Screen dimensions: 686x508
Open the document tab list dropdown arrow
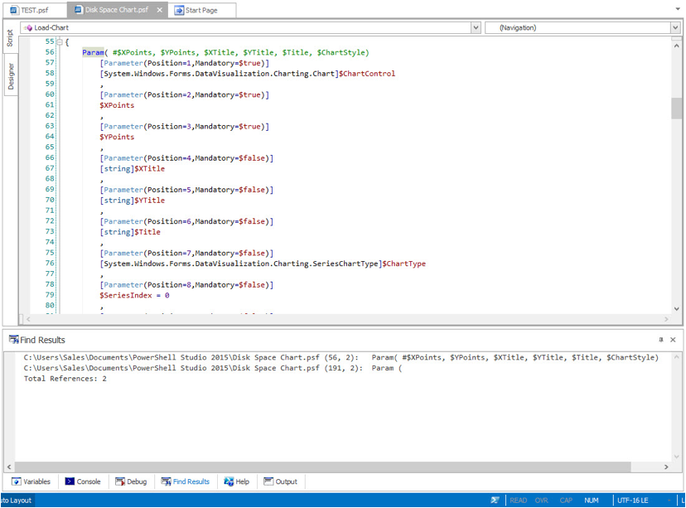678,9
